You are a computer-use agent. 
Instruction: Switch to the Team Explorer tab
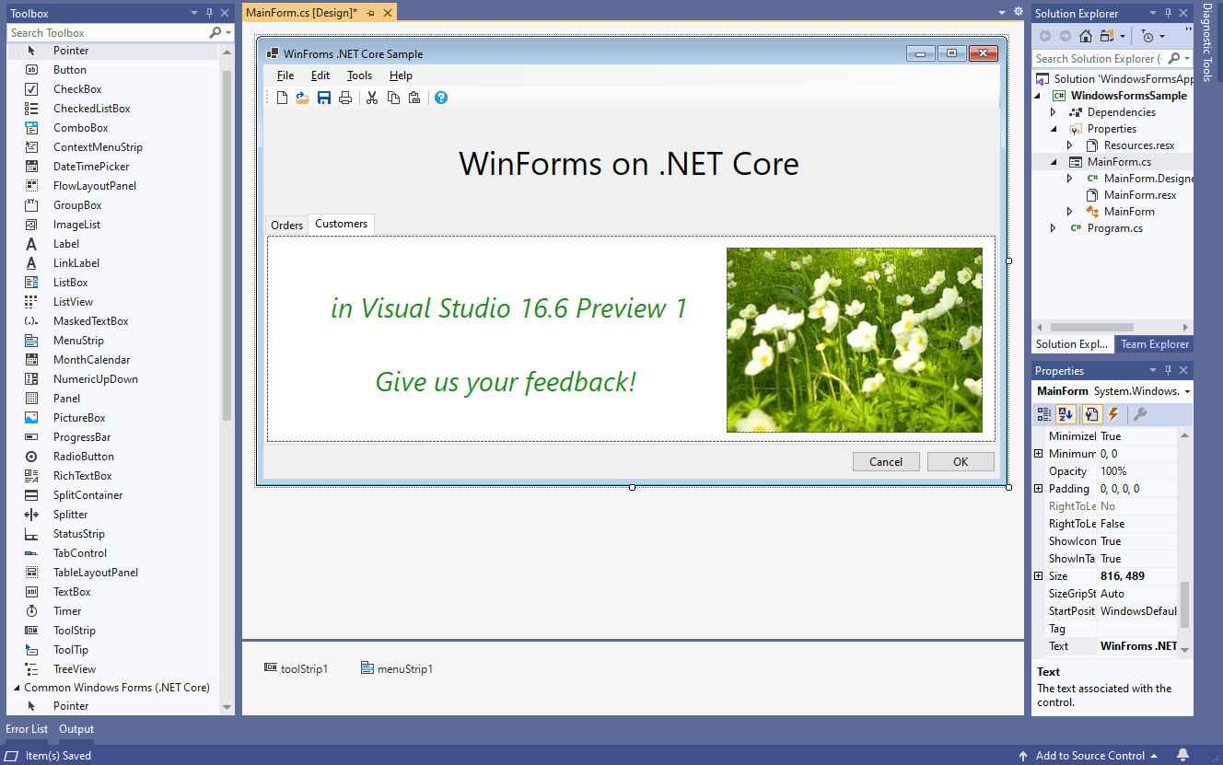pyautogui.click(x=1155, y=344)
